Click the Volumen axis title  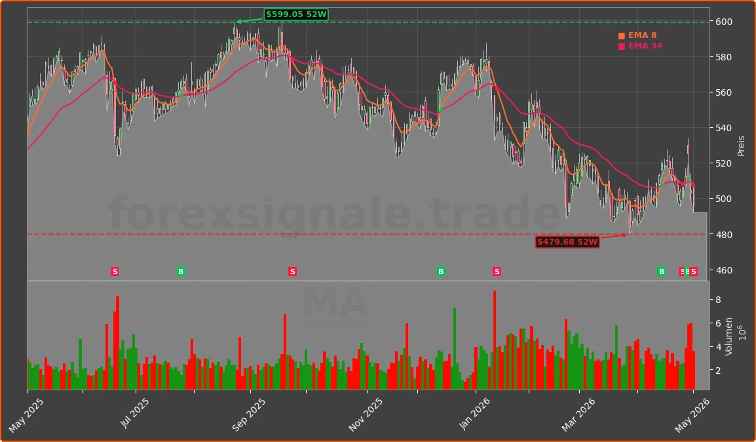pyautogui.click(x=728, y=336)
